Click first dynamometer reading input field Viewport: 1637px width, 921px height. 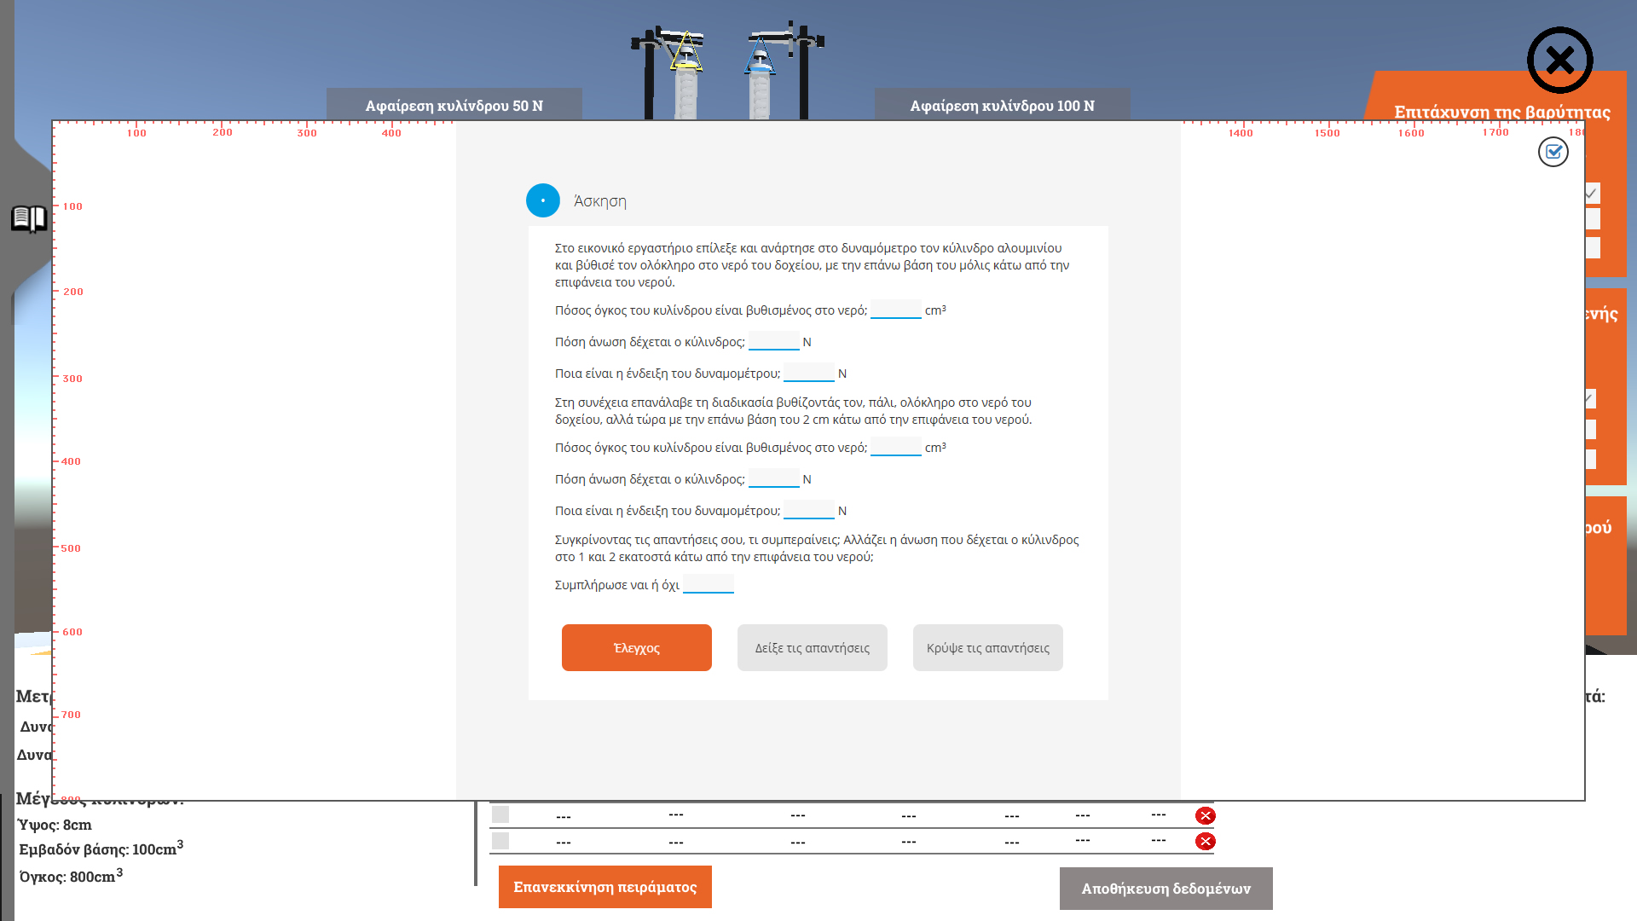(x=808, y=373)
